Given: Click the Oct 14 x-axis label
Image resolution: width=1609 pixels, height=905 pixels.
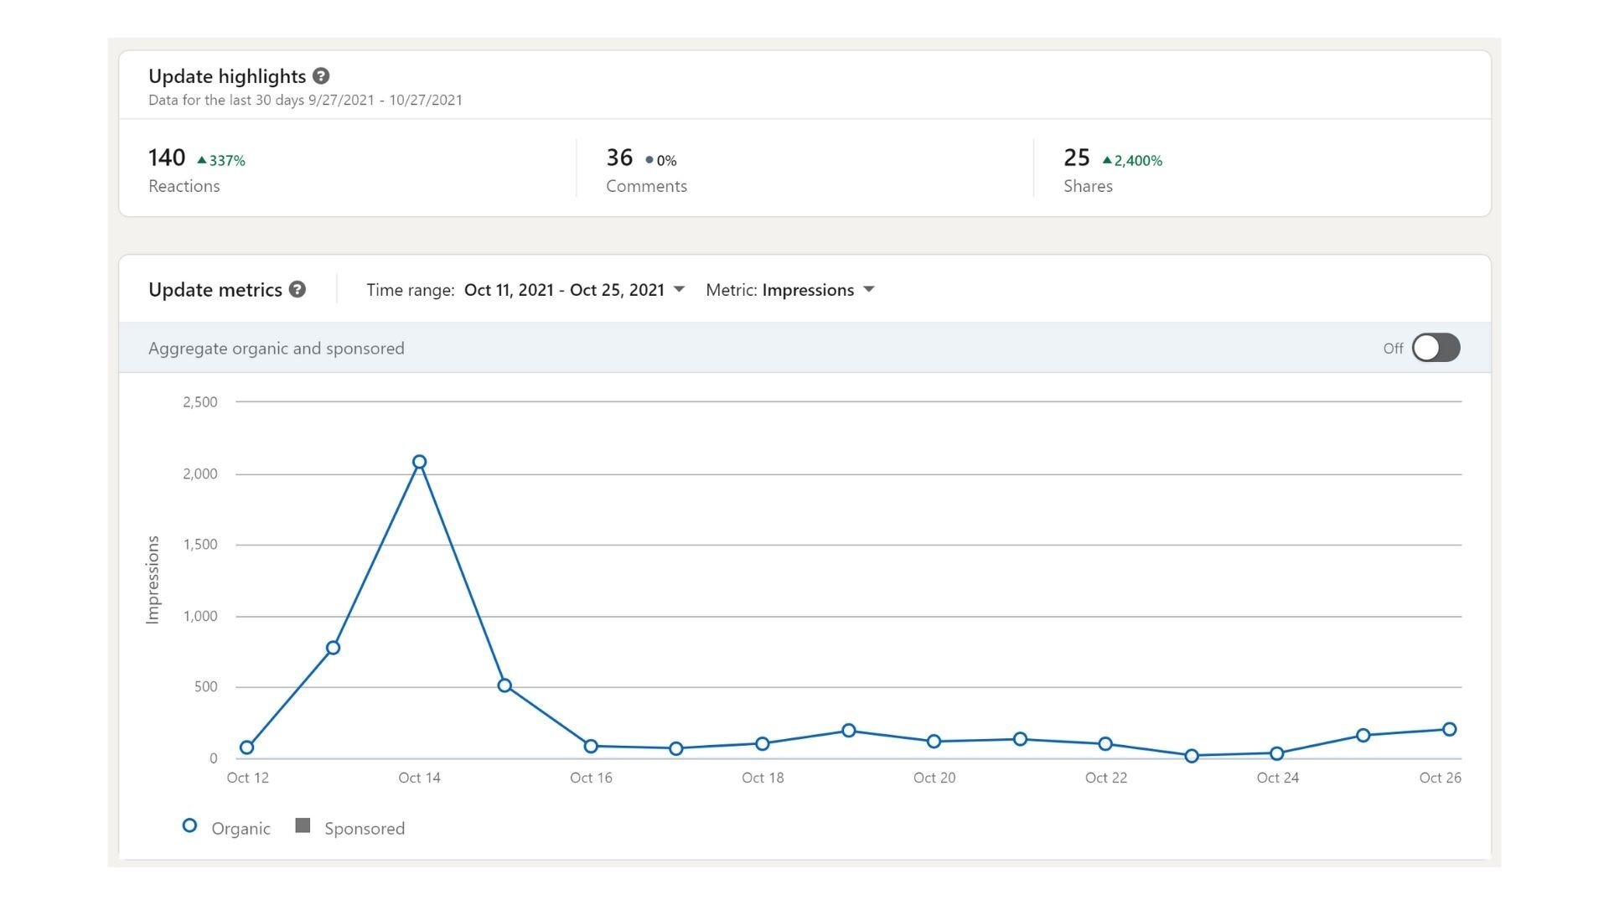Looking at the screenshot, I should pyautogui.click(x=420, y=778).
